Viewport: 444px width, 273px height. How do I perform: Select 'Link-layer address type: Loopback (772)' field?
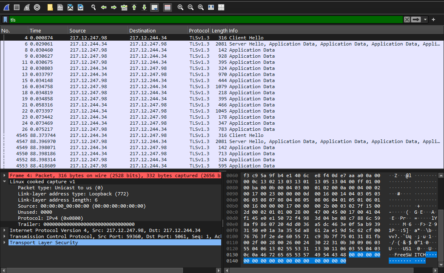pyautogui.click(x=73, y=194)
